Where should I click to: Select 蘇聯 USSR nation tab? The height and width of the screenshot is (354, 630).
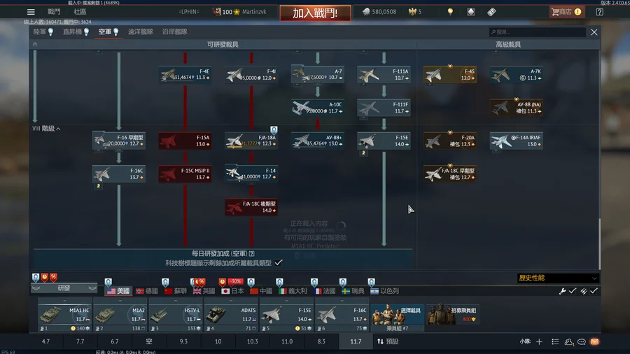pyautogui.click(x=176, y=291)
